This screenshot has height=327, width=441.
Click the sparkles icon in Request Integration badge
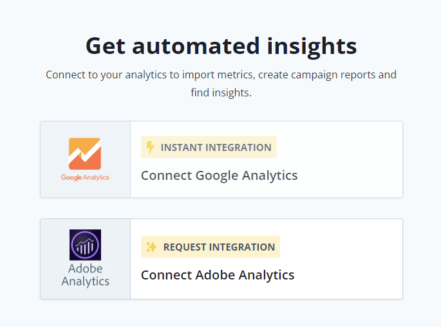tap(151, 247)
